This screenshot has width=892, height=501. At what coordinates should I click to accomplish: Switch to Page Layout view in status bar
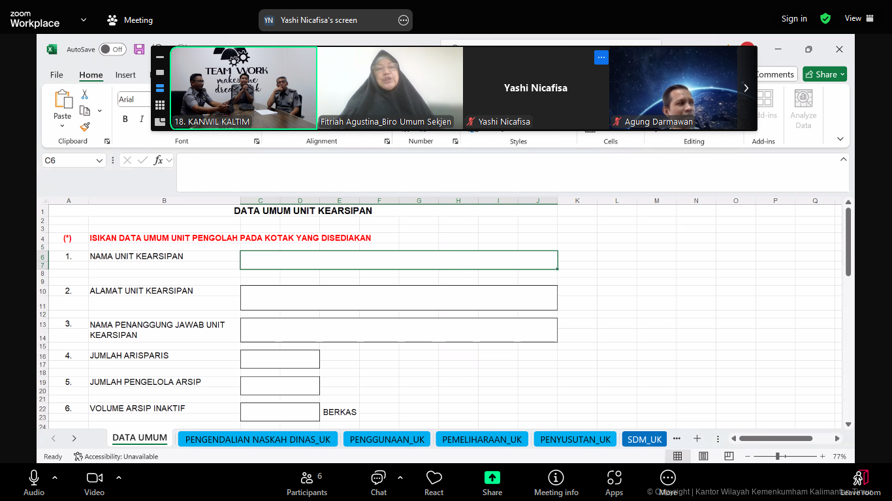(703, 457)
